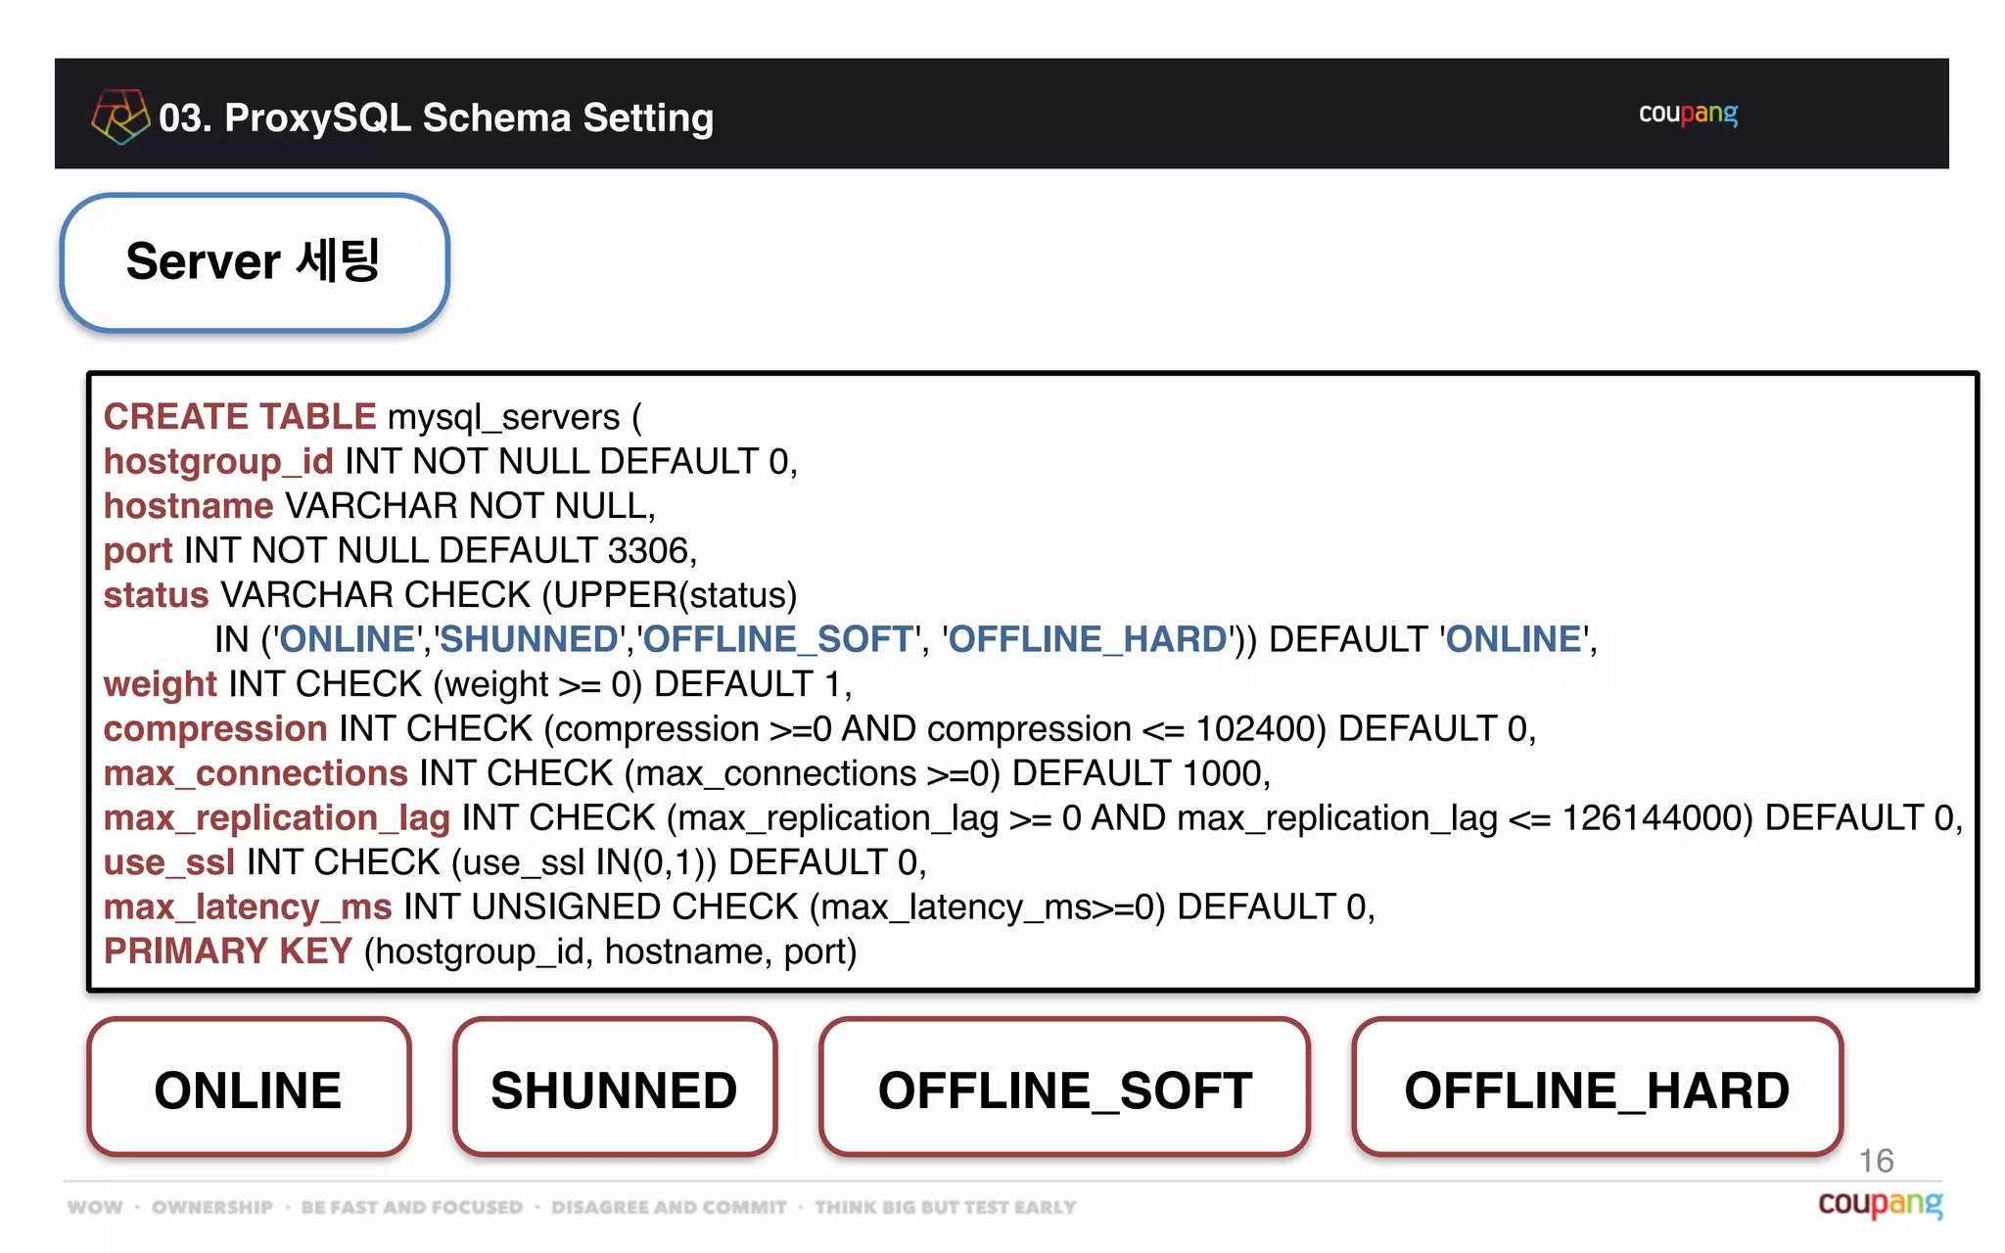Click the 'max_connections' column name
Image resolution: width=2005 pixels, height=1253 pixels.
coord(256,774)
